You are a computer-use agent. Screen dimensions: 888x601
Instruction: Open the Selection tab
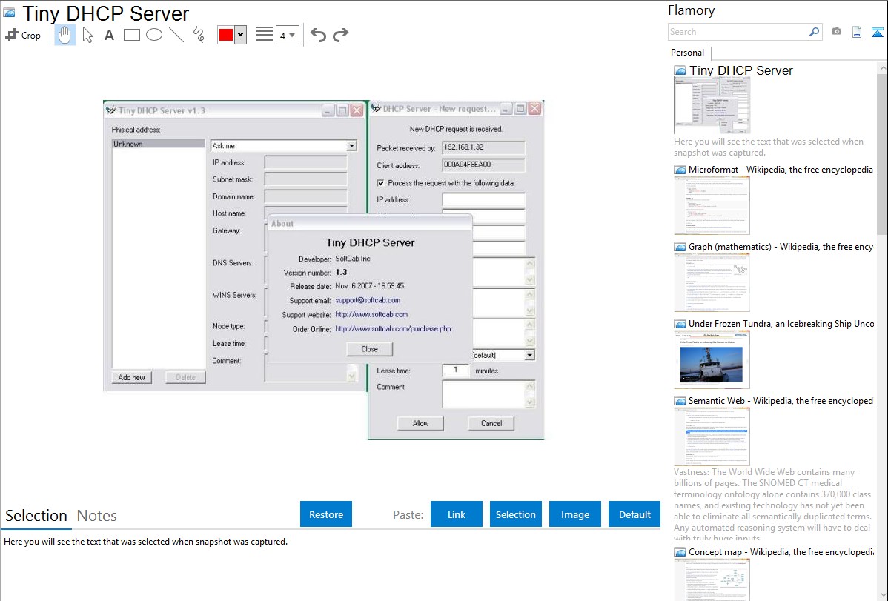pyautogui.click(x=36, y=516)
